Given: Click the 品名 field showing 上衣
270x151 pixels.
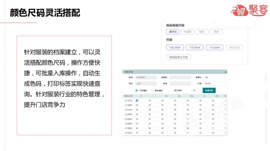Looking at the screenshot, I should 146,84.
